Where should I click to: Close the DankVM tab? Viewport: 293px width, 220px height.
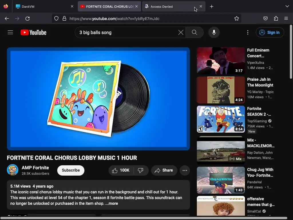[72, 6]
